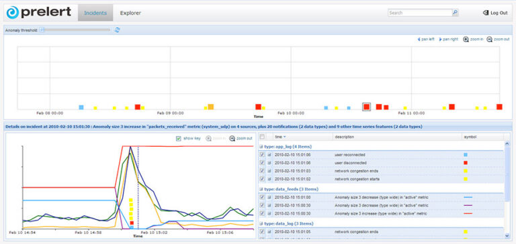Open chart icon in 15:00:30 anomaly decrease row
The image size is (516, 244).
(269, 205)
